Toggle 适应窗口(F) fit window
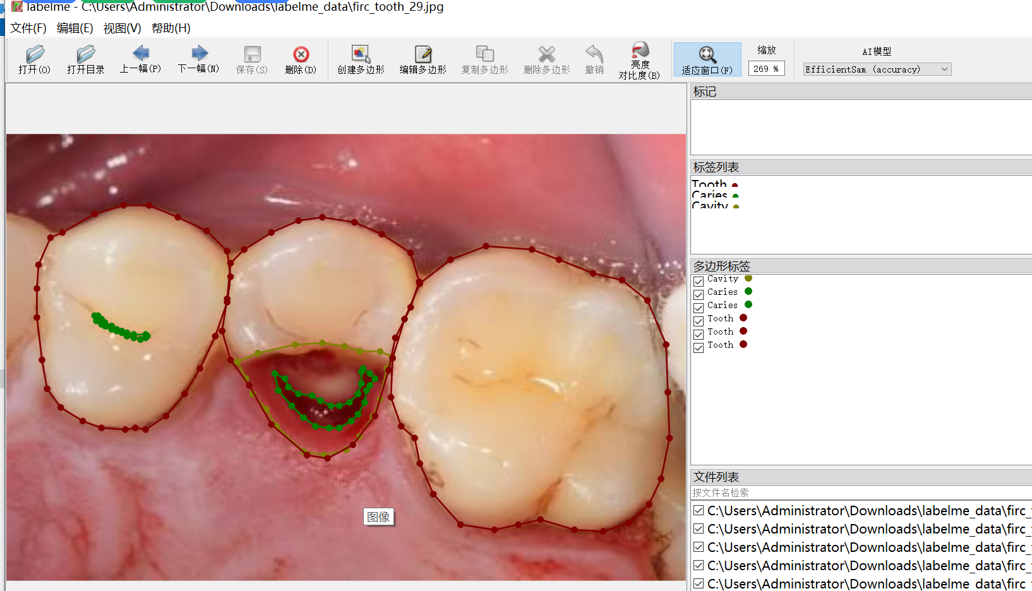Image resolution: width=1032 pixels, height=591 pixels. 707,60
